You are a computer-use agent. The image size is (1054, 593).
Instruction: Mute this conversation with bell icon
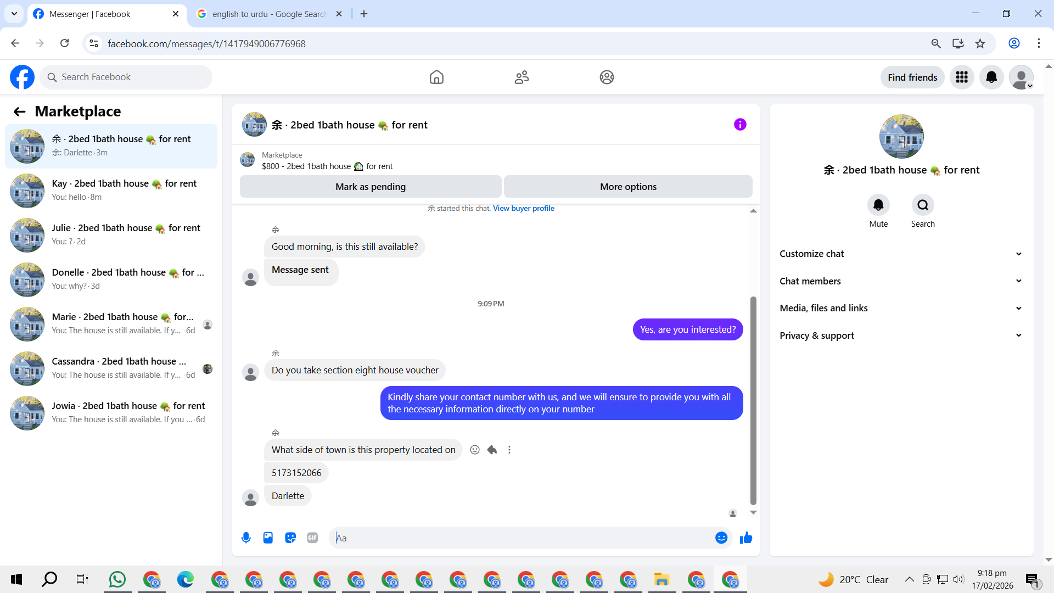(x=878, y=205)
